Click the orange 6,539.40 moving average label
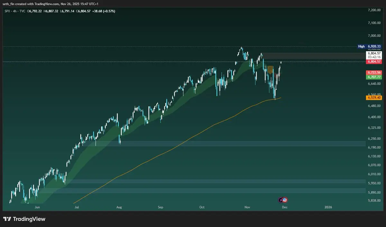This screenshot has height=227, width=386. (374, 97)
